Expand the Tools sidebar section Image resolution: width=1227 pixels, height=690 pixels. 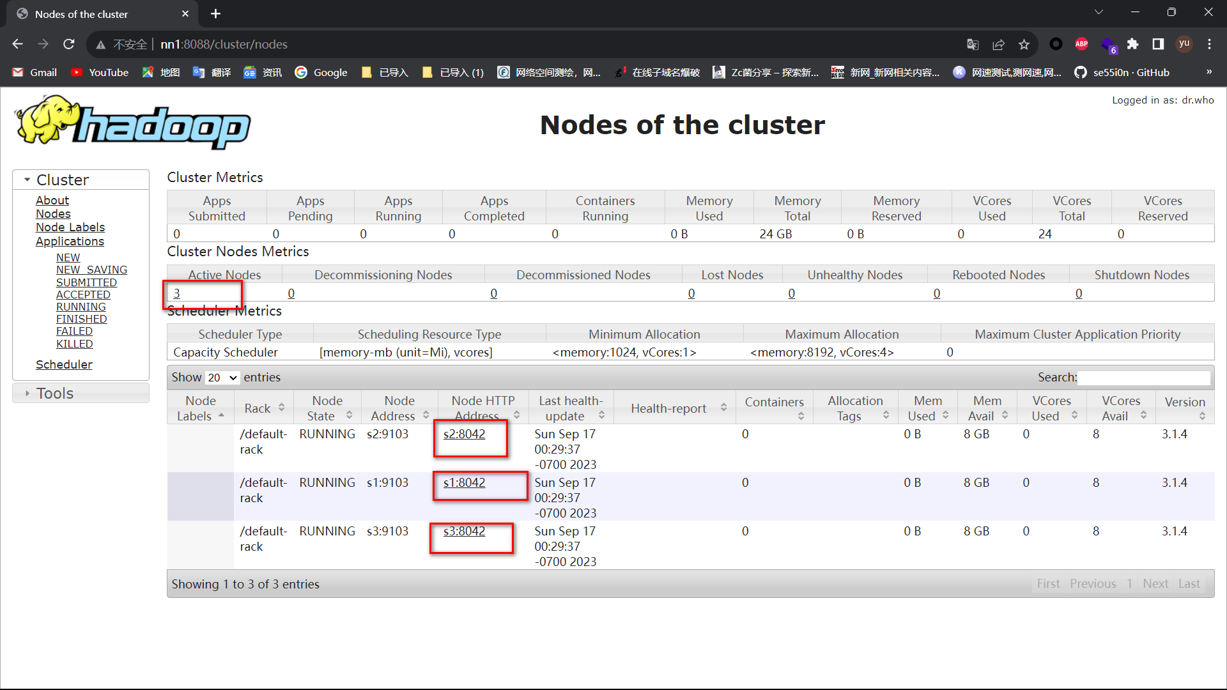tap(54, 394)
